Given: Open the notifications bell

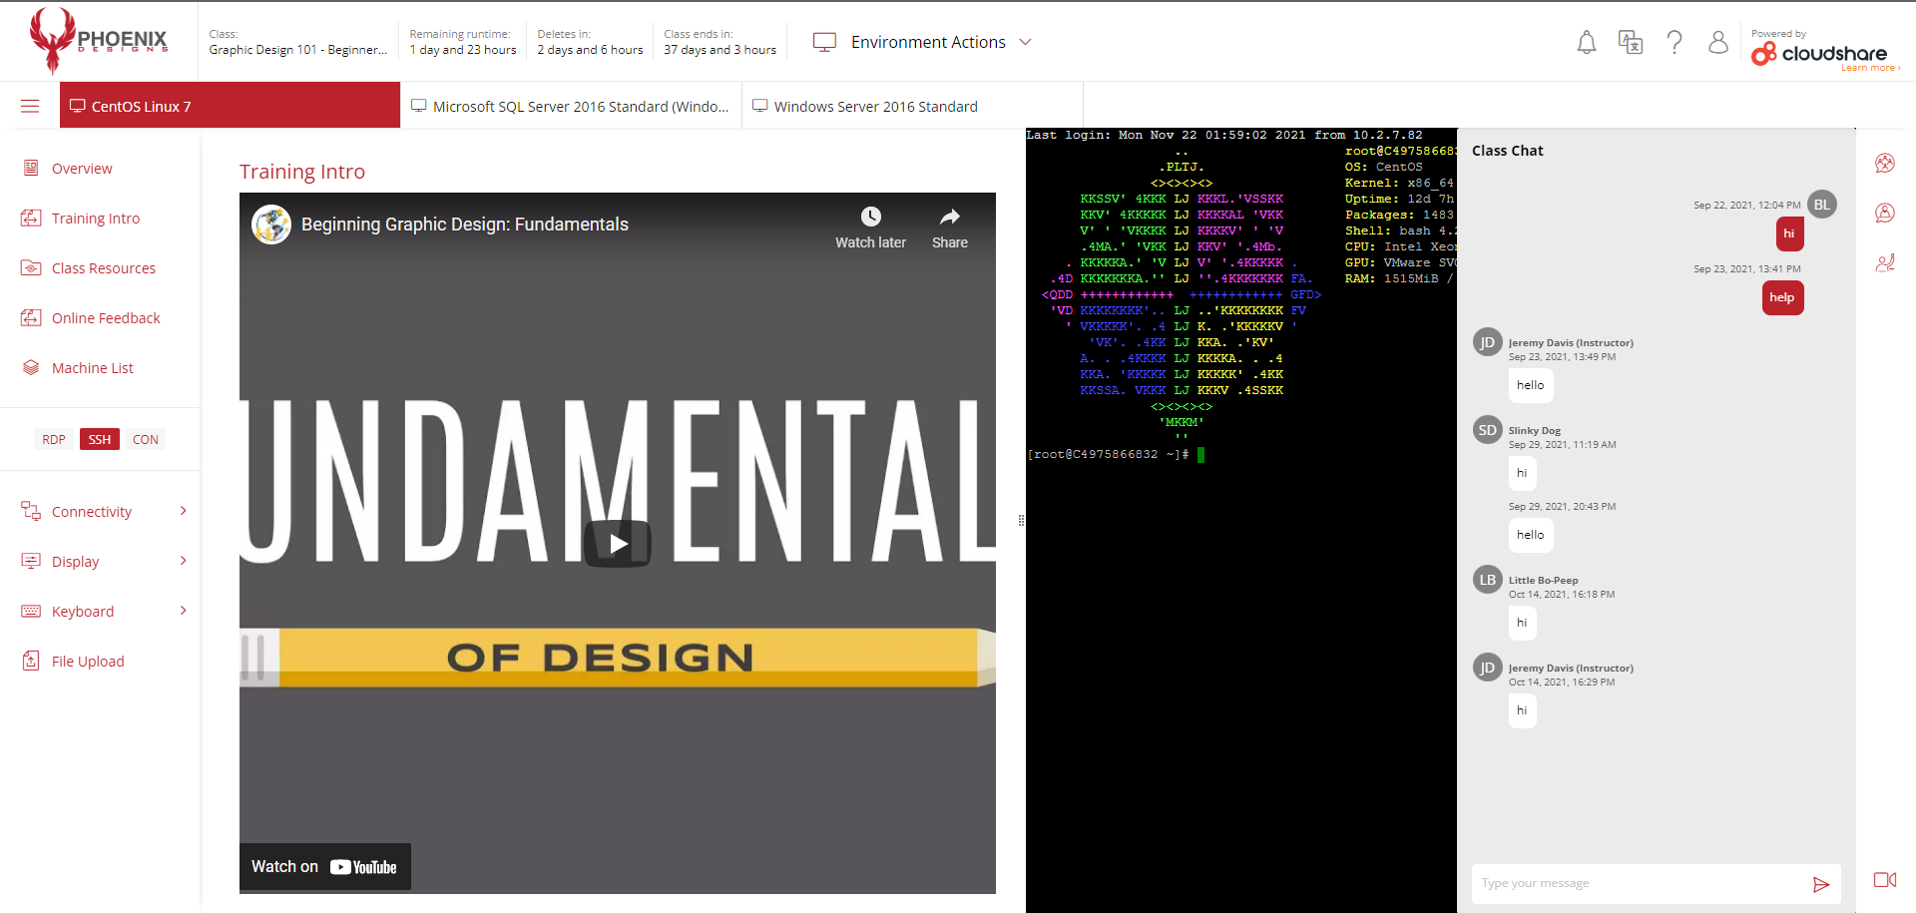Looking at the screenshot, I should coord(1586,43).
